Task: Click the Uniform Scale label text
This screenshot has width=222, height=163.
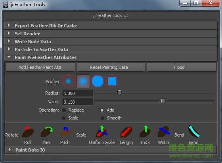Action: coord(102,142)
